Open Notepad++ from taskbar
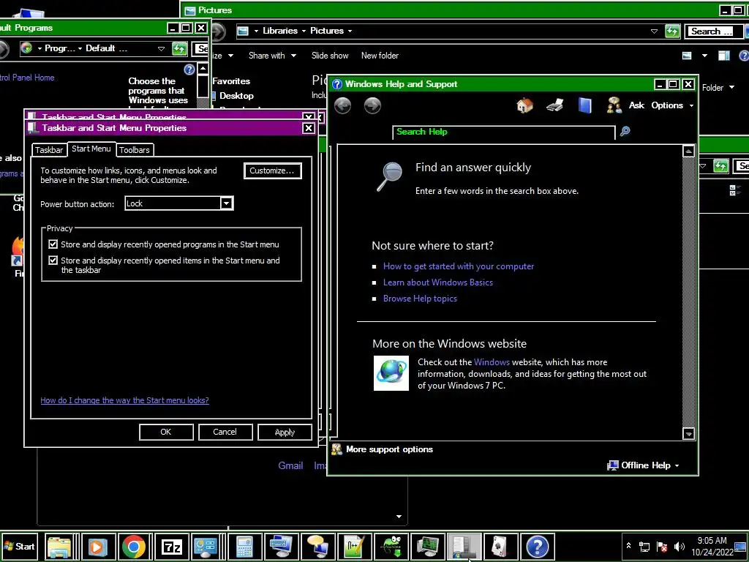The image size is (749, 562). (x=354, y=546)
